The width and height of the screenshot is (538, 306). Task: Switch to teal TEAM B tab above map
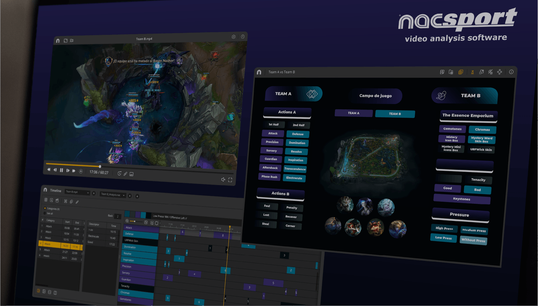tap(395, 114)
